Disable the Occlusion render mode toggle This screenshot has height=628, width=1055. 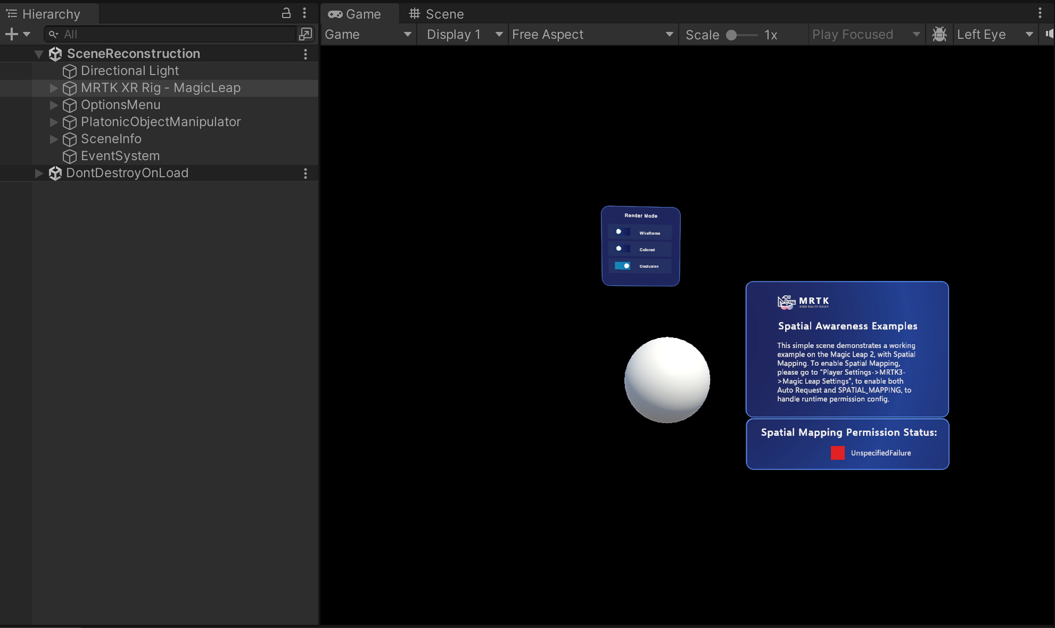[624, 265]
